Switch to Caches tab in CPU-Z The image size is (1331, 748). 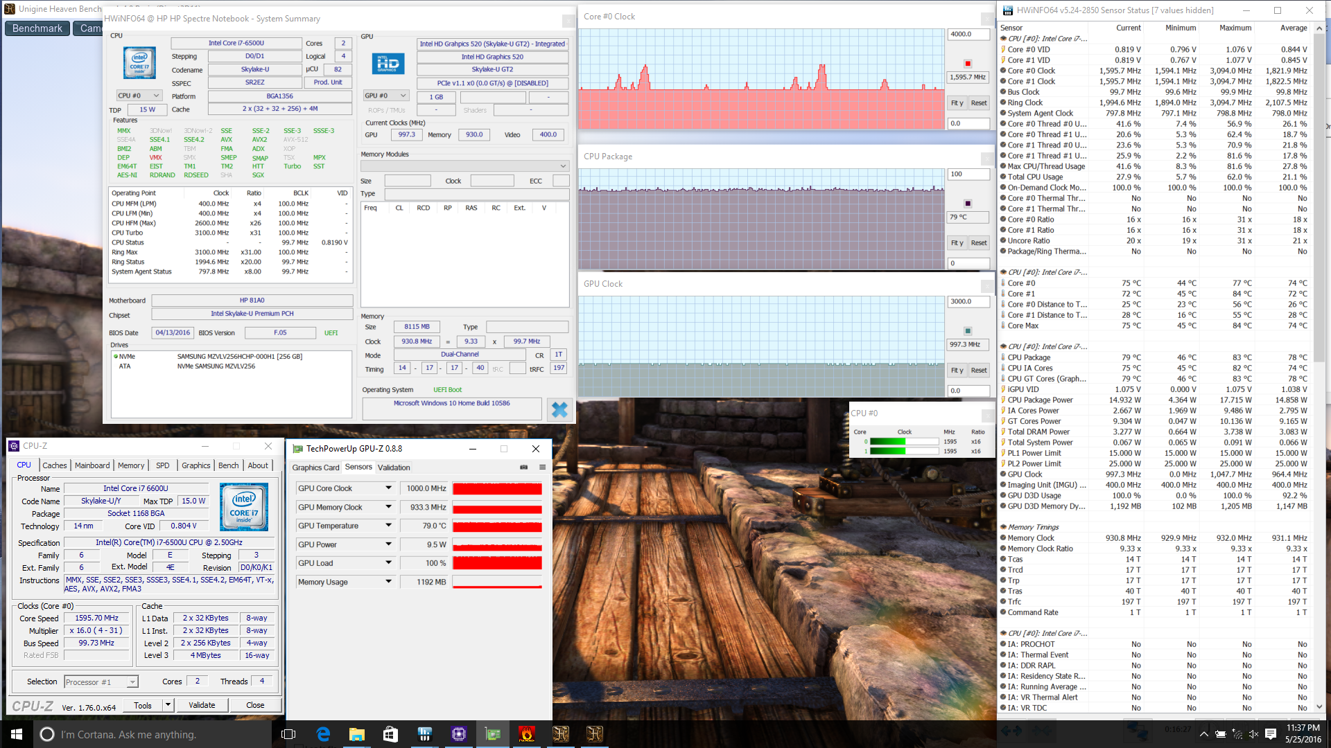coord(55,465)
